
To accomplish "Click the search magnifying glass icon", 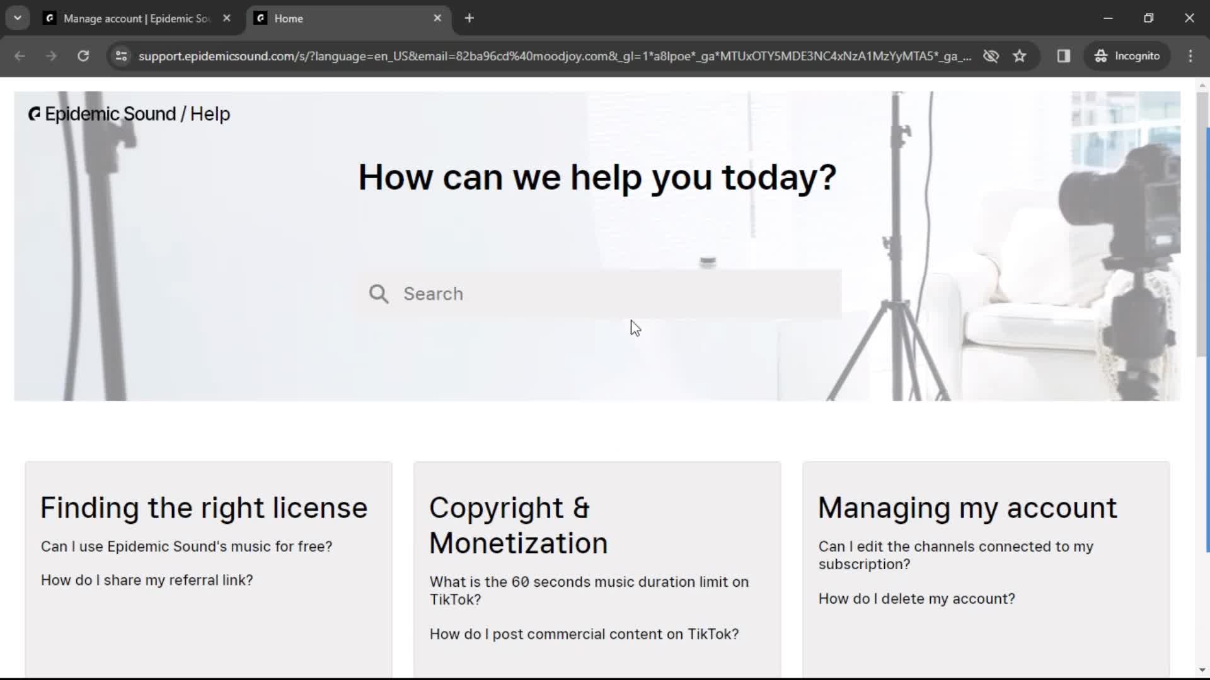I will tap(379, 293).
